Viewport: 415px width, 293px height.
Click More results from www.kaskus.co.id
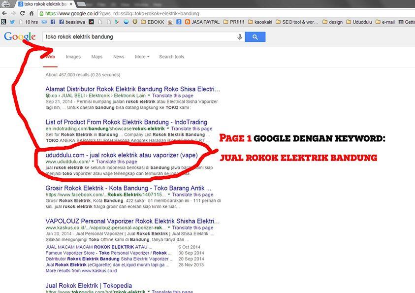(x=81, y=271)
